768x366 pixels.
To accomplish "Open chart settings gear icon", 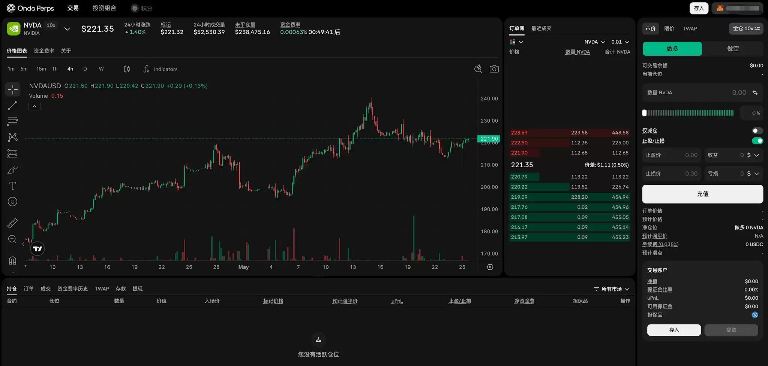I will click(490, 267).
